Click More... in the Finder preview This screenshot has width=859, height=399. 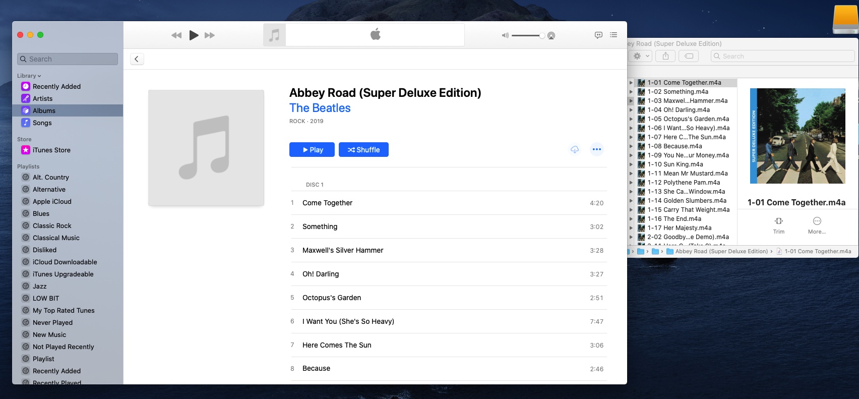click(x=817, y=225)
